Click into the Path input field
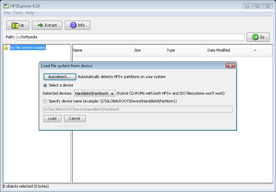Image resolution: width=276 pixels, height=192 pixels. 130,37
